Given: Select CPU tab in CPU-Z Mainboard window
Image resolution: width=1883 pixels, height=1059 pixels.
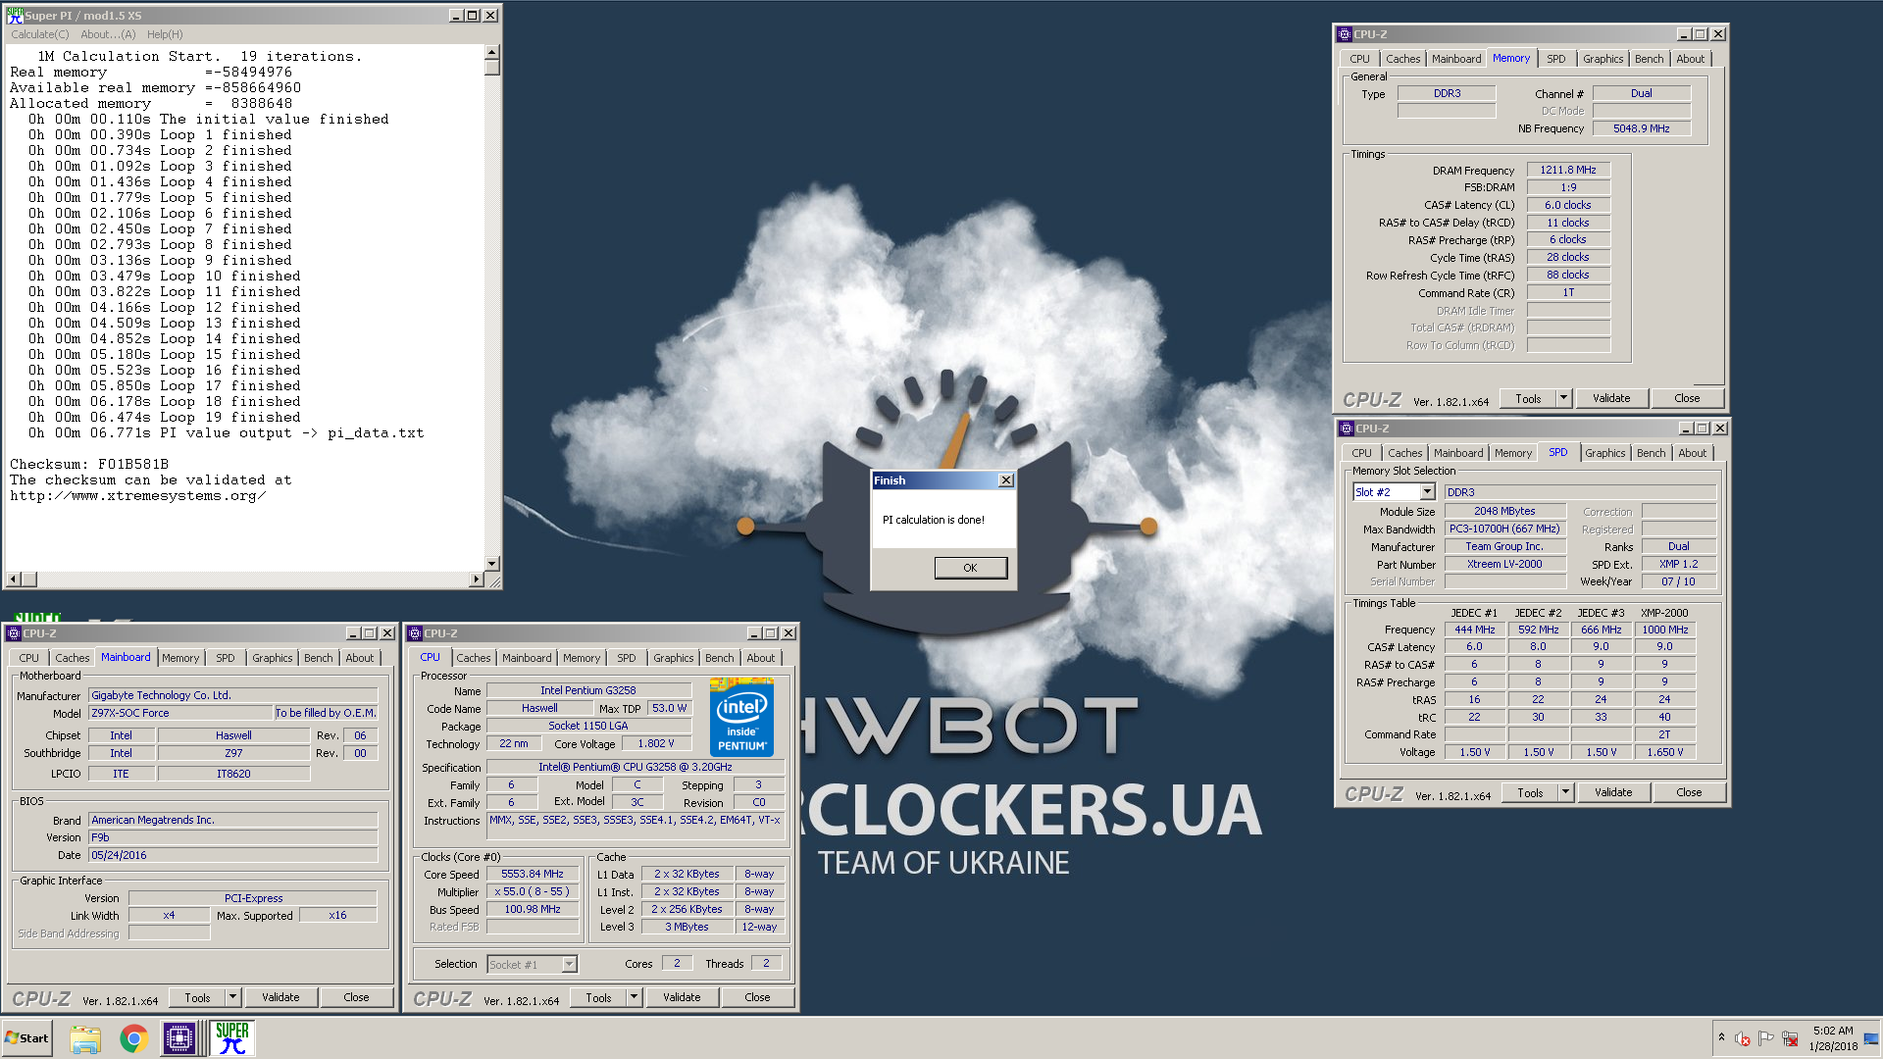Looking at the screenshot, I should coord(28,658).
